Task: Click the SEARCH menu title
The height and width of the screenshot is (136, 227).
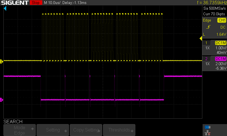Action: tap(13, 122)
